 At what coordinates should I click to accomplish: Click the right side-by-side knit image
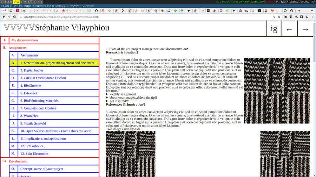[x=285, y=154]
